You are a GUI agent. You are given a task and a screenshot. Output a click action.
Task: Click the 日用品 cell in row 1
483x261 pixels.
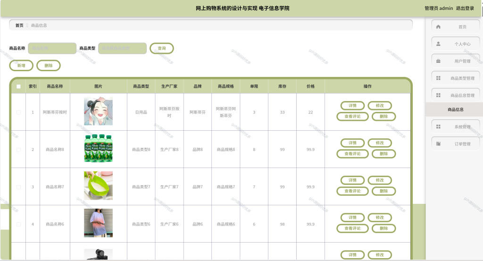tap(141, 112)
